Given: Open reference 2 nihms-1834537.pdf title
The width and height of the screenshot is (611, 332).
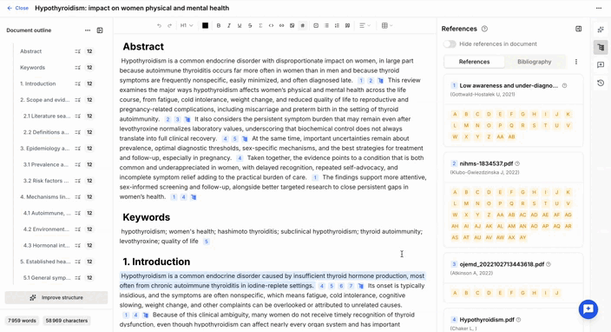Looking at the screenshot, I should tap(486, 164).
